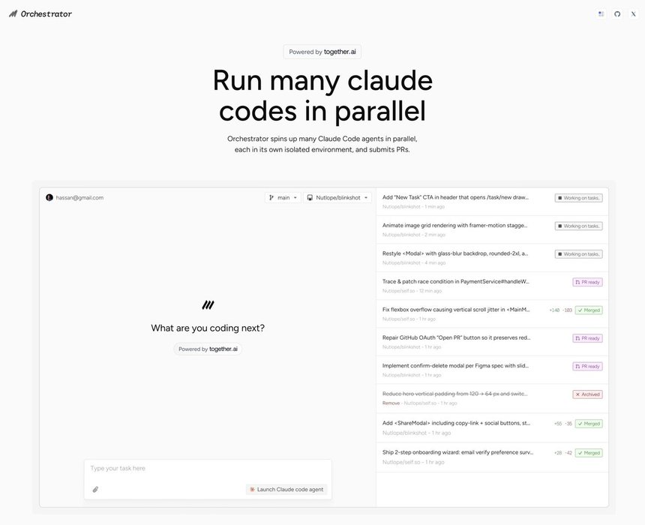Click the "Powered by together.ai" badge under the prompt
Screen dimensions: 645x525
tap(208, 349)
